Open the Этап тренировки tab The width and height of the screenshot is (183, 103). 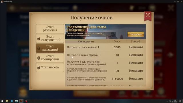click(x=50, y=58)
